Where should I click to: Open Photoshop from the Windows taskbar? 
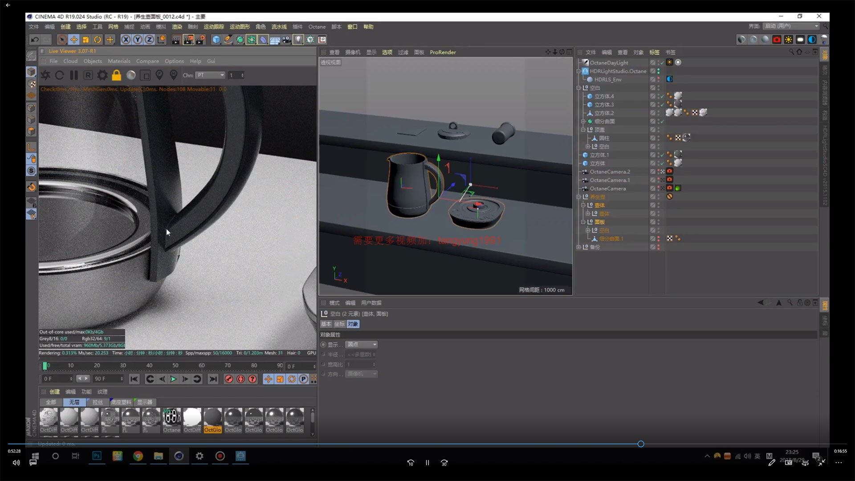pos(97,456)
